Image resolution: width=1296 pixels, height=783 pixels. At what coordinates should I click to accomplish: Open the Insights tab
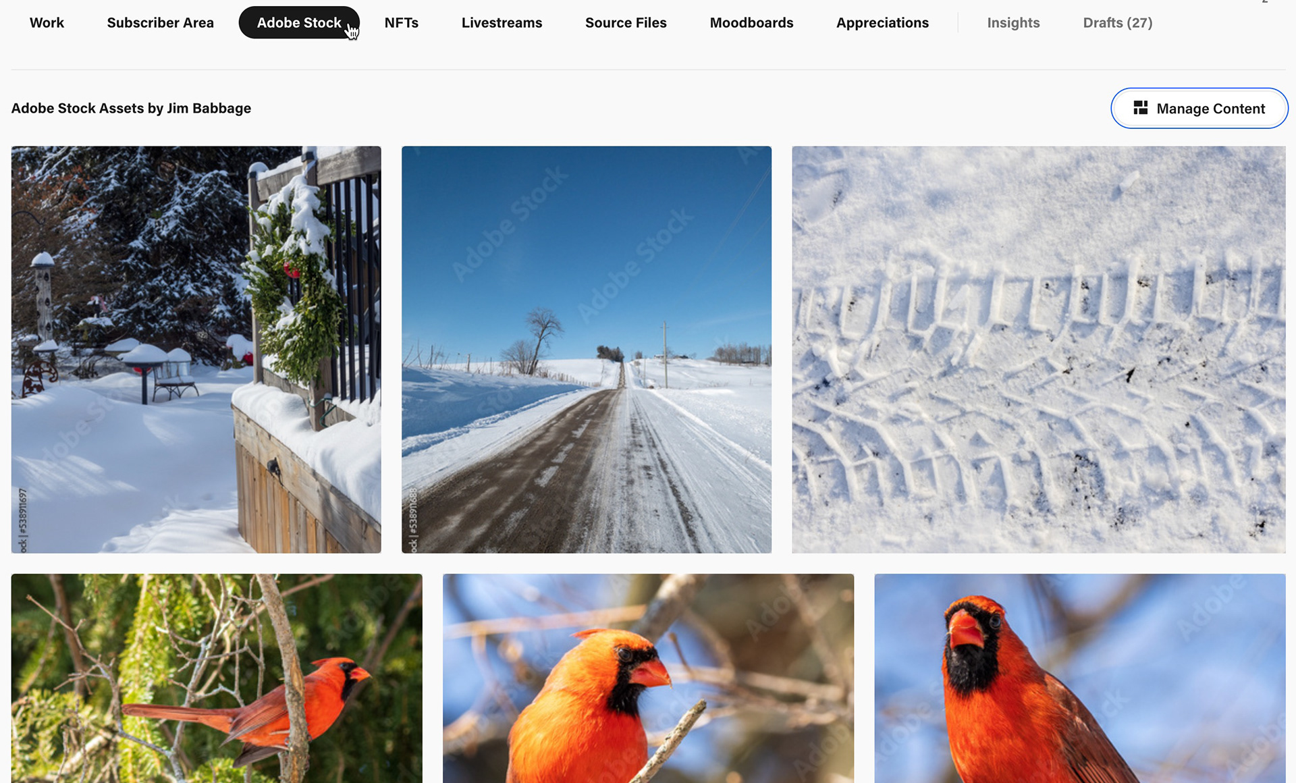click(1013, 22)
